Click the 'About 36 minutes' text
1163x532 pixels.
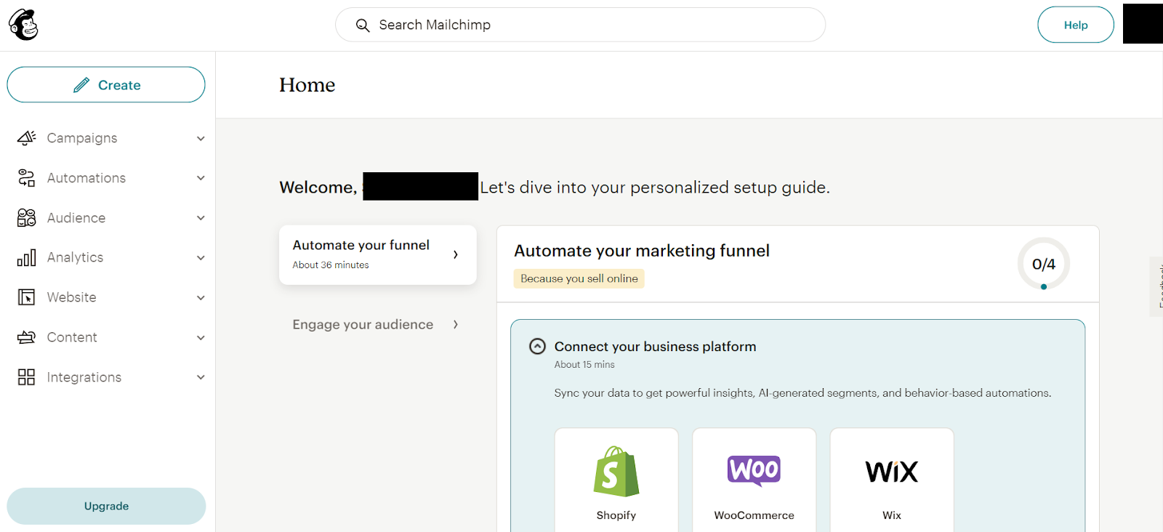click(331, 265)
